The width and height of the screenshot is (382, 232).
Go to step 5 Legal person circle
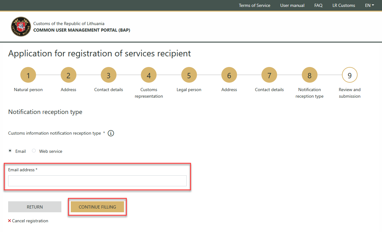[189, 75]
